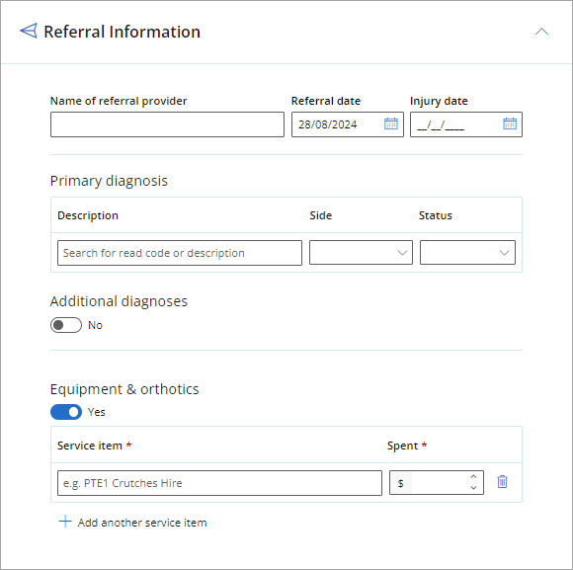This screenshot has width=573, height=570.
Task: Open the Side dropdown
Action: tap(361, 252)
